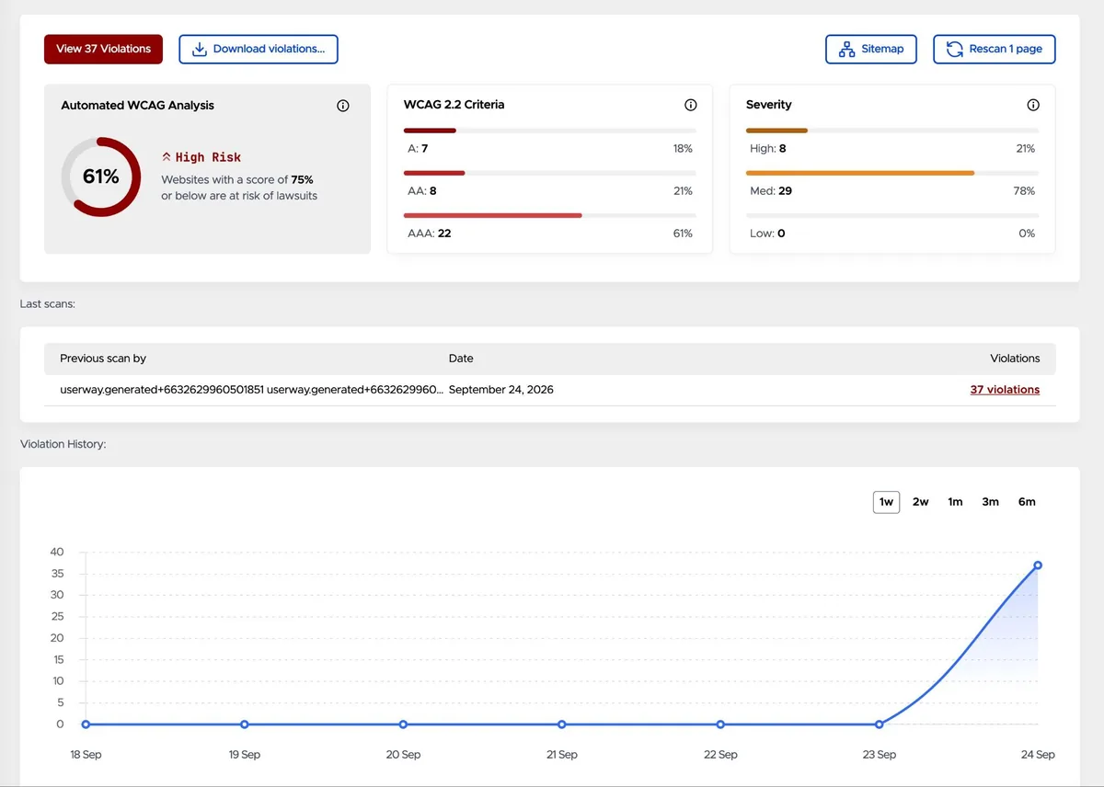Screen dimensions: 1104x787
Task: Select the 20 Sep chart data point
Action: (403, 724)
